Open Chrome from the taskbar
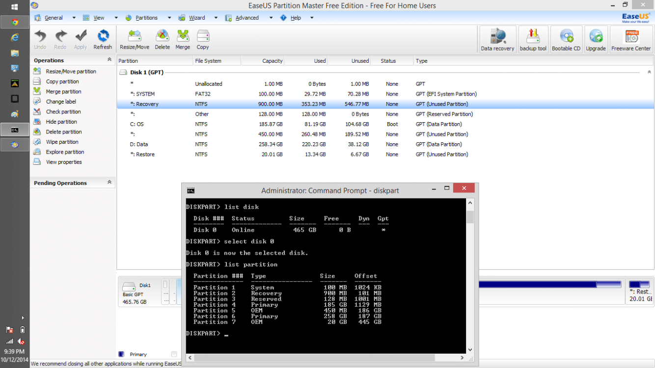Viewport: 655px width, 368px height. point(15,22)
